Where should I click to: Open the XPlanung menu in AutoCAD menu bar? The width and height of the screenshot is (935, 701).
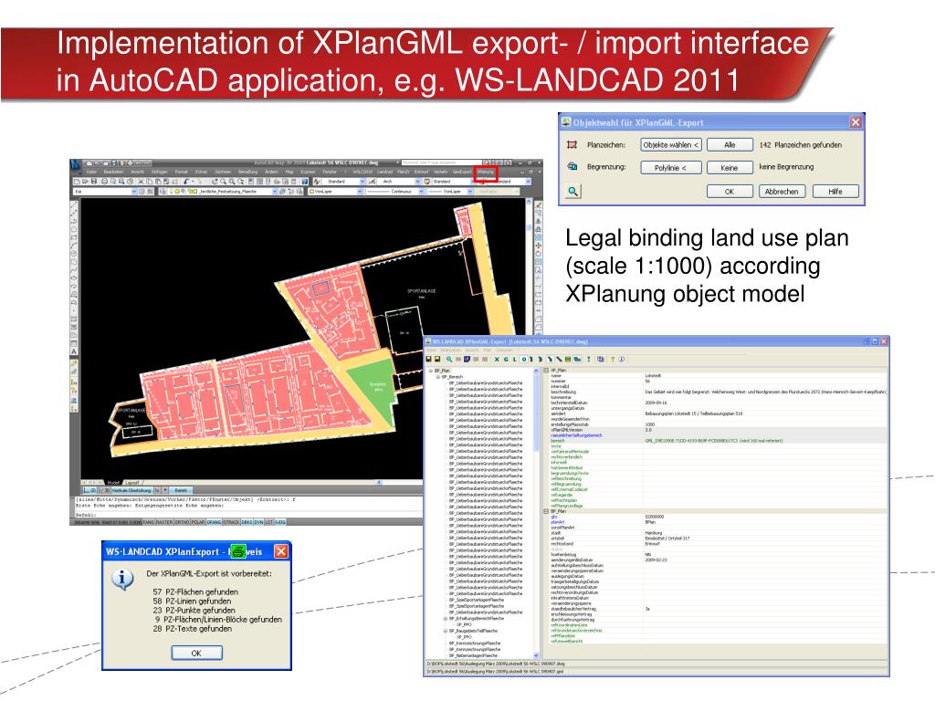point(486,172)
